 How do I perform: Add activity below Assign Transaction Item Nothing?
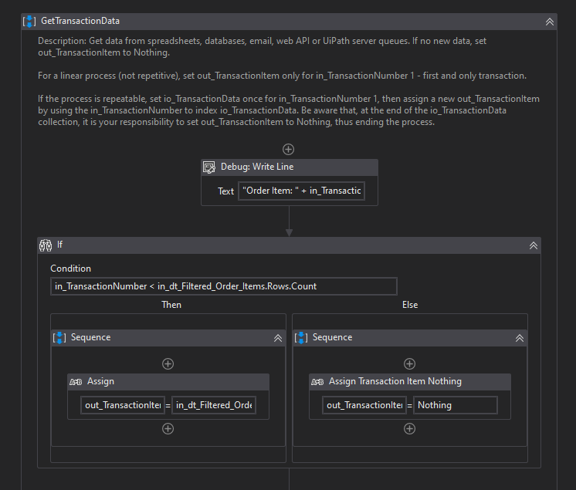409,429
